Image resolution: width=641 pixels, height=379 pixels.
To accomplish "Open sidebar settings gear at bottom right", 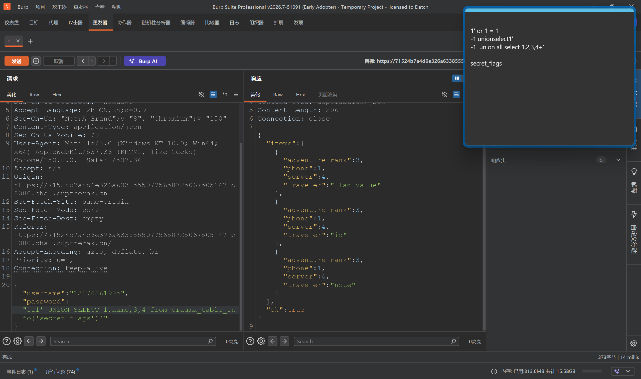I will [x=633, y=343].
